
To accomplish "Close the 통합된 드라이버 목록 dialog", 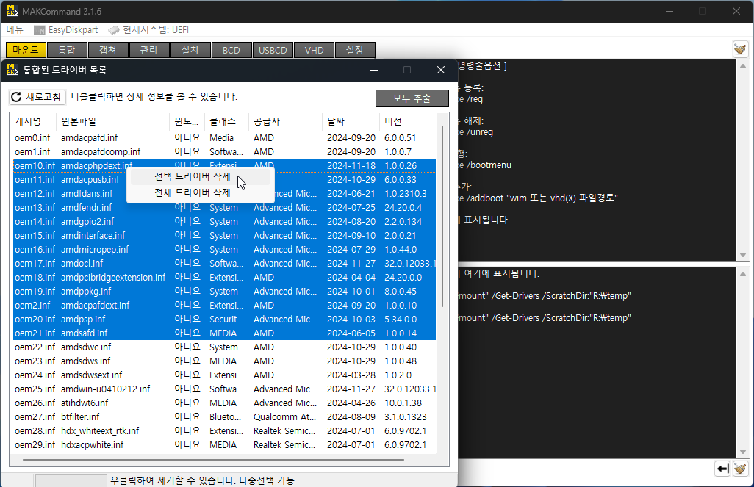I will pyautogui.click(x=440, y=71).
